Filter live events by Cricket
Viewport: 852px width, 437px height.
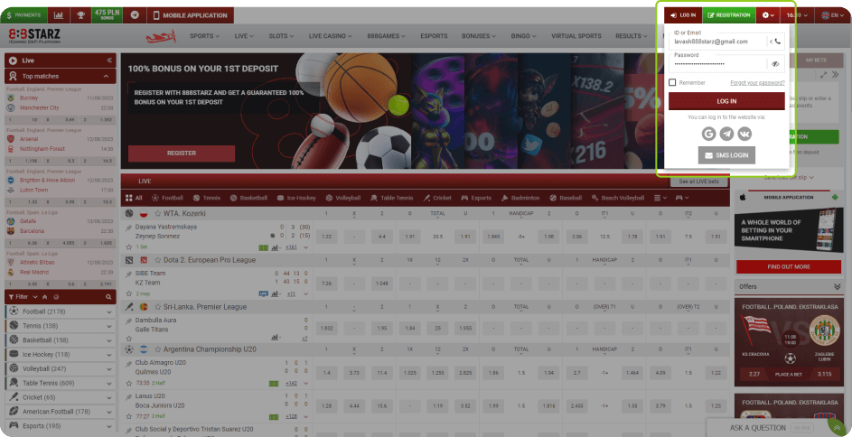pos(437,198)
